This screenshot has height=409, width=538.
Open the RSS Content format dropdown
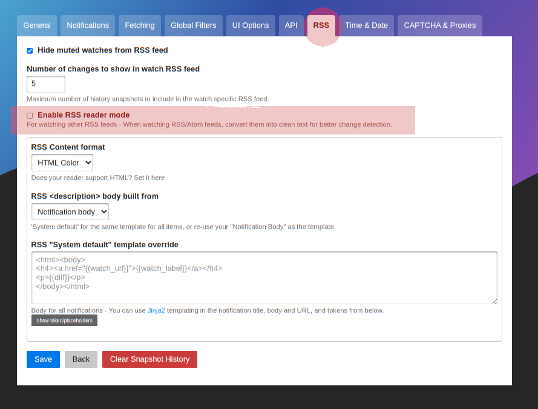62,162
